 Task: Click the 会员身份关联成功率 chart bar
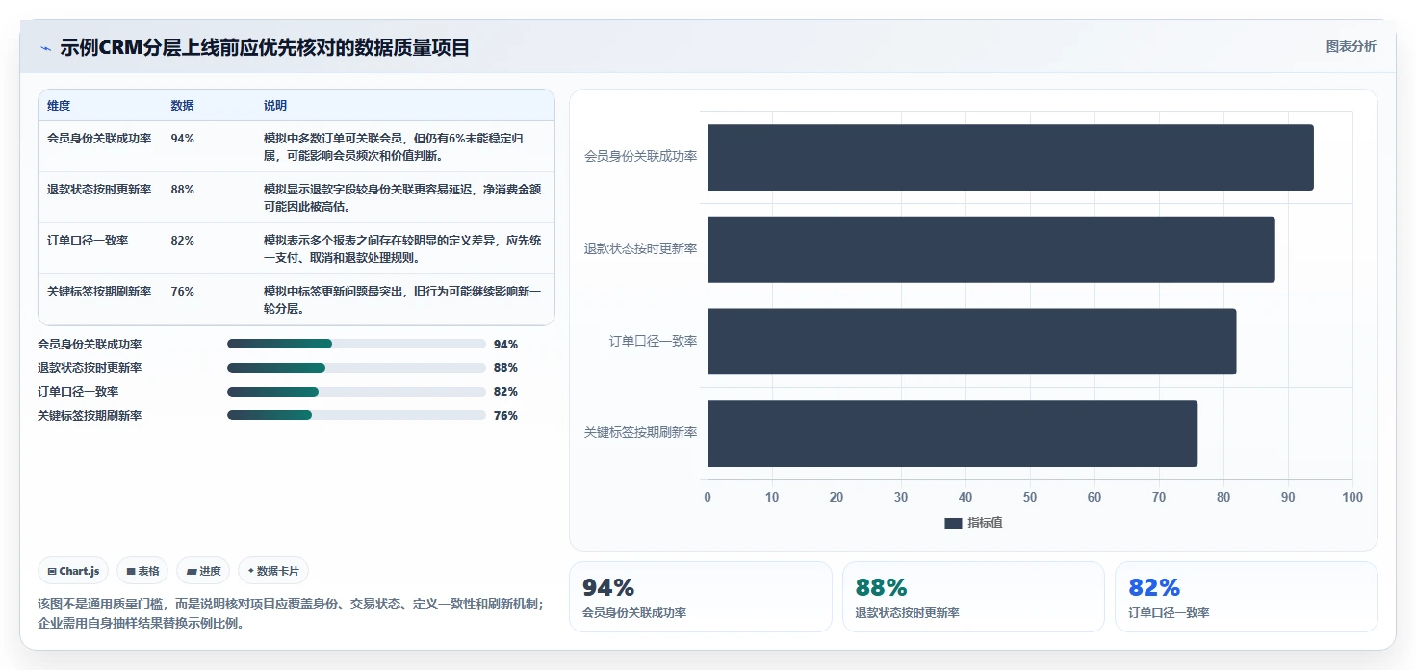pyautogui.click(x=1011, y=157)
